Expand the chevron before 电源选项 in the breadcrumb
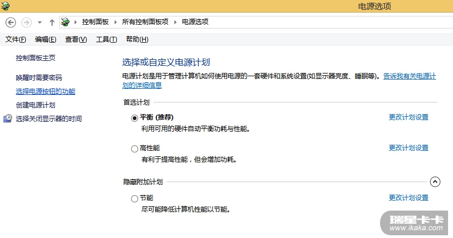This screenshot has width=453, height=238. point(175,22)
